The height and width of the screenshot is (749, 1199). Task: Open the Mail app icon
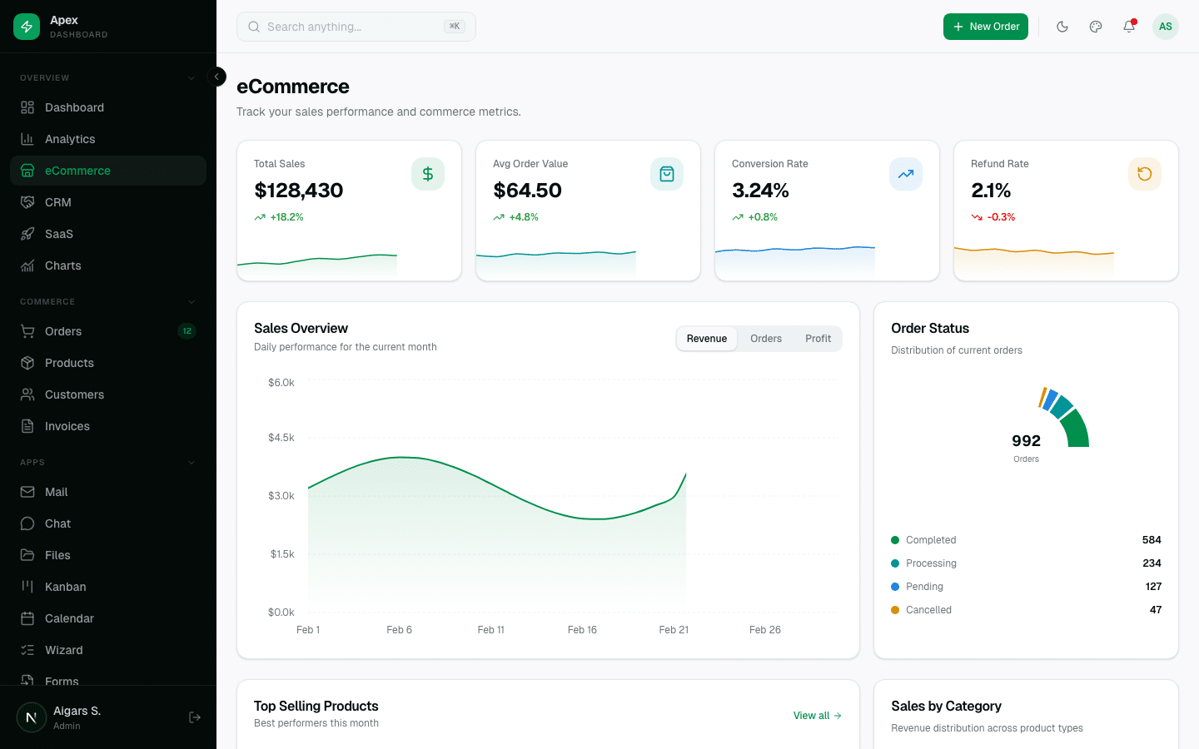pyautogui.click(x=27, y=491)
